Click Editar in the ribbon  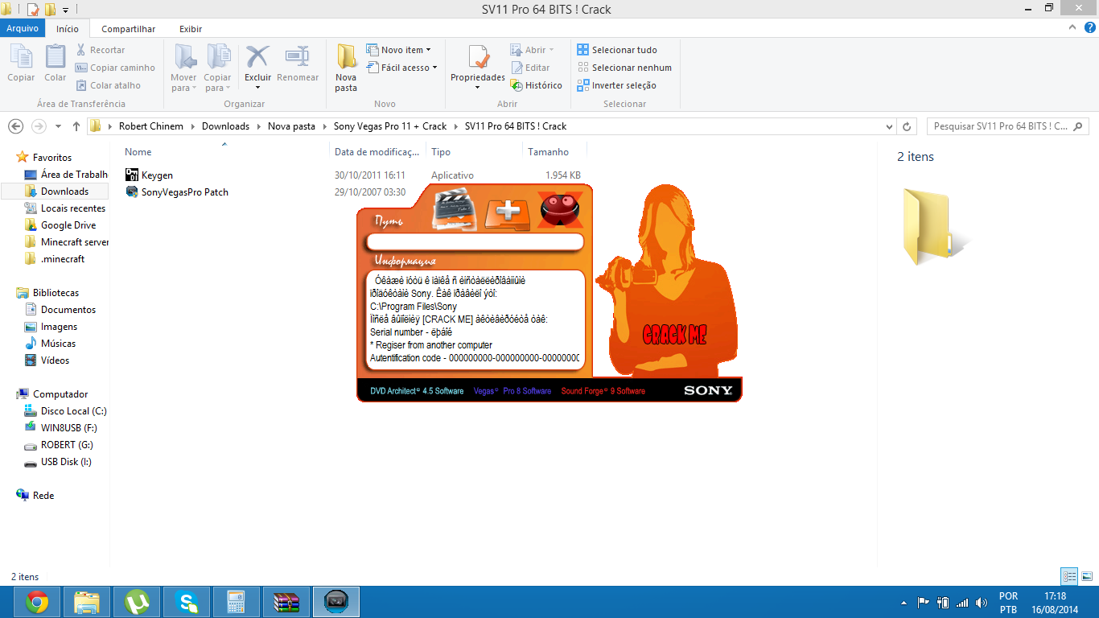pyautogui.click(x=530, y=68)
